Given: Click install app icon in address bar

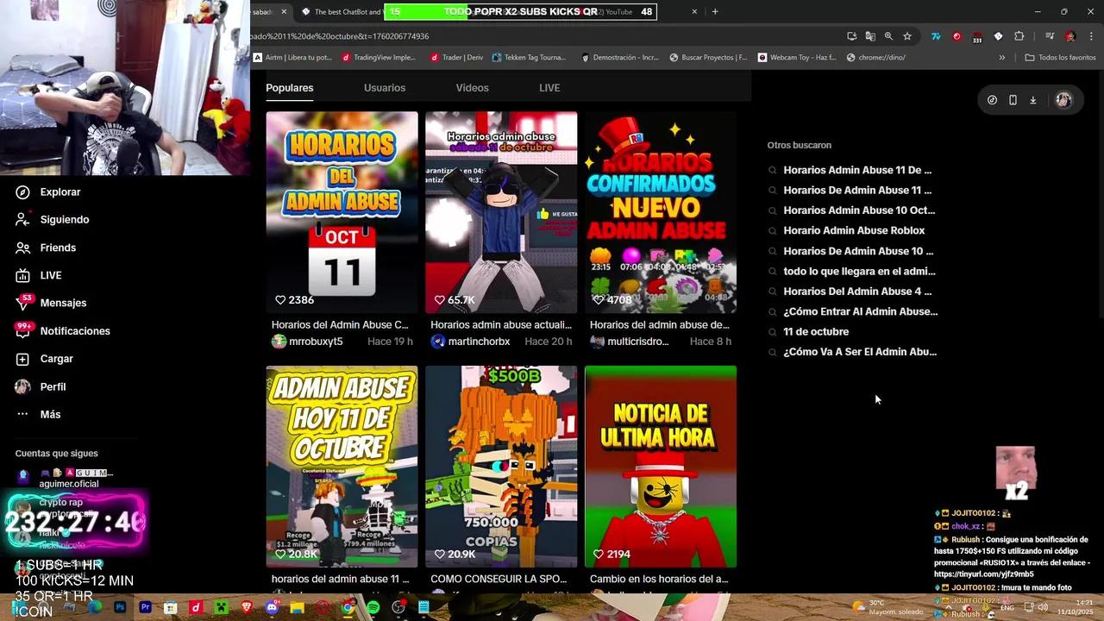Looking at the screenshot, I should pyautogui.click(x=852, y=36).
